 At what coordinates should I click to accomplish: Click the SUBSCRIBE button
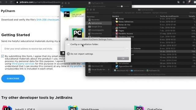[x=13, y=79]
